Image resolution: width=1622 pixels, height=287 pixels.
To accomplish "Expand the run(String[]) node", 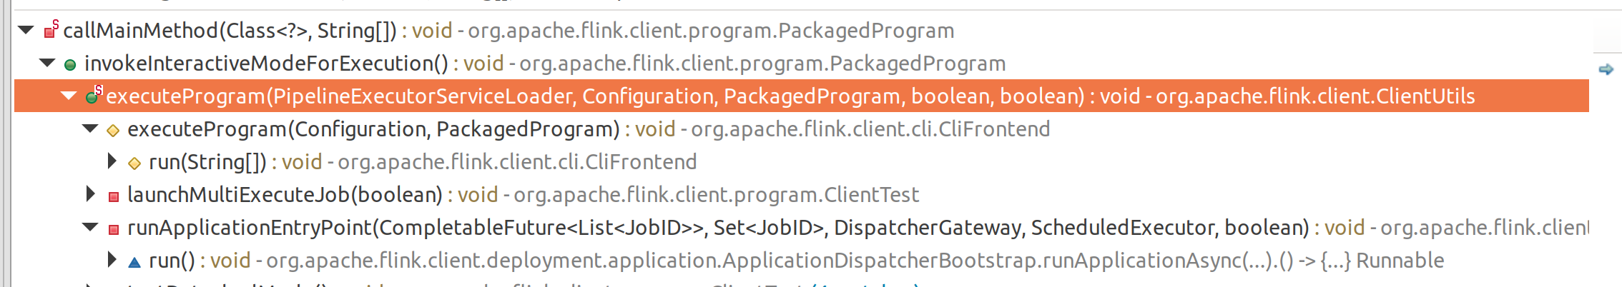I will (x=112, y=161).
